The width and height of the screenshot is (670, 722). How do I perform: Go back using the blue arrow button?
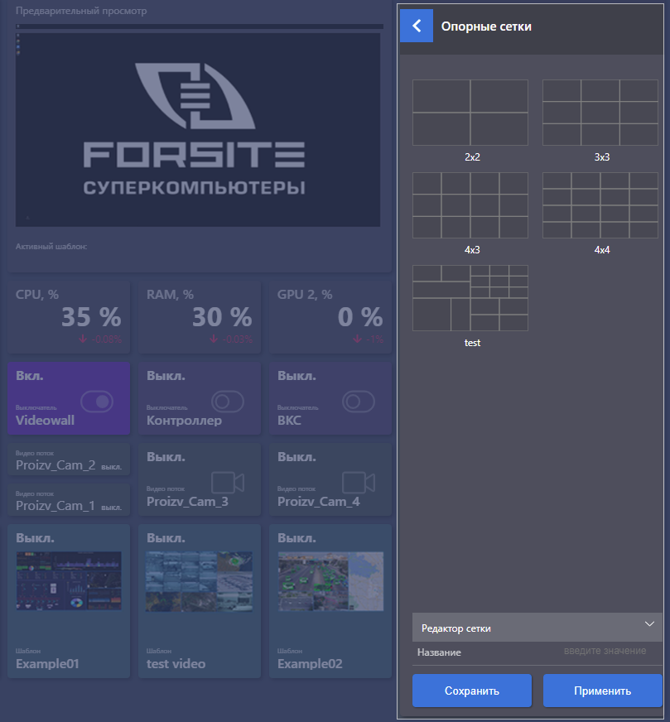[417, 26]
